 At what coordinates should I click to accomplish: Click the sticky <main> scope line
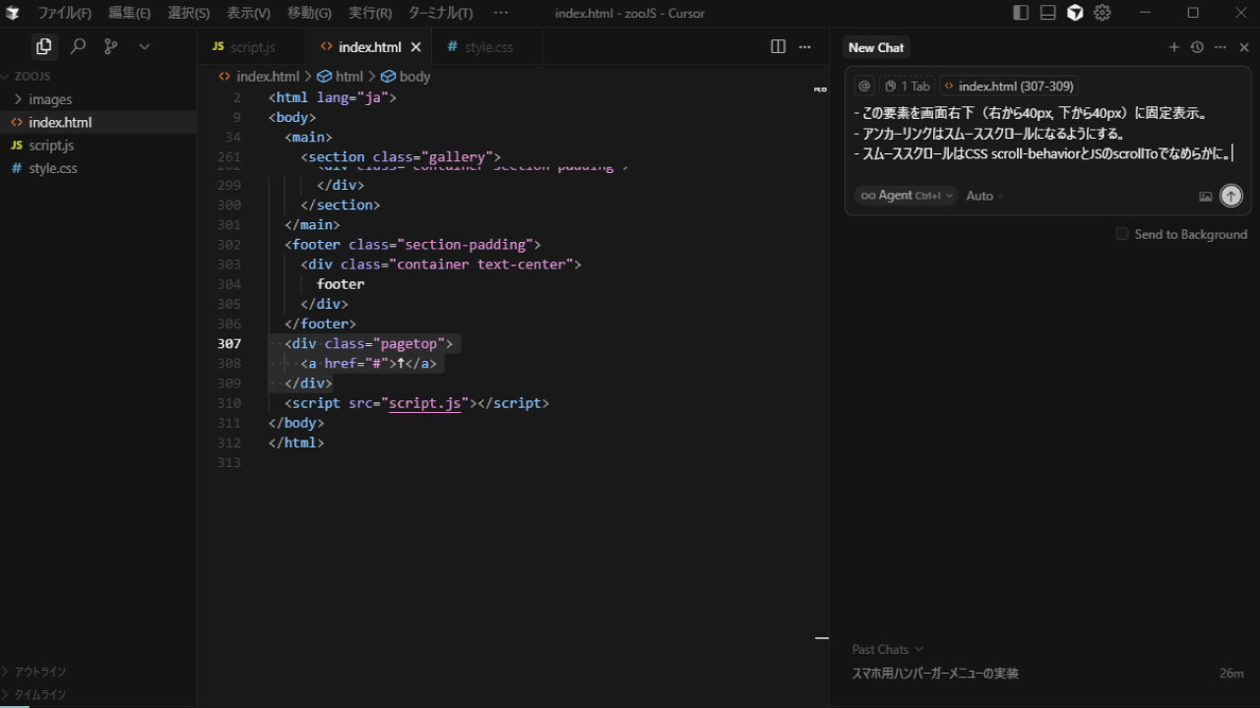pyautogui.click(x=308, y=137)
